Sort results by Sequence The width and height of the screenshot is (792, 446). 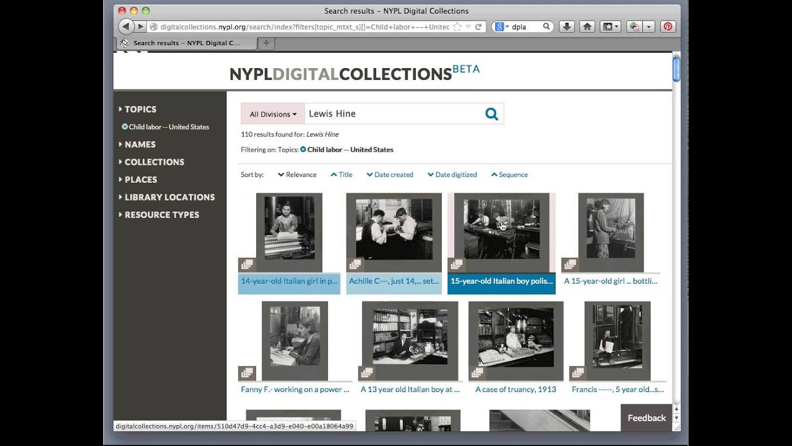(x=509, y=175)
